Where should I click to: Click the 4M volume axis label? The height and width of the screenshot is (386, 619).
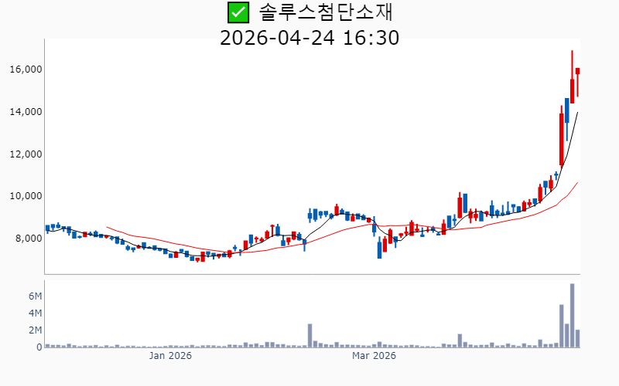[35, 313]
